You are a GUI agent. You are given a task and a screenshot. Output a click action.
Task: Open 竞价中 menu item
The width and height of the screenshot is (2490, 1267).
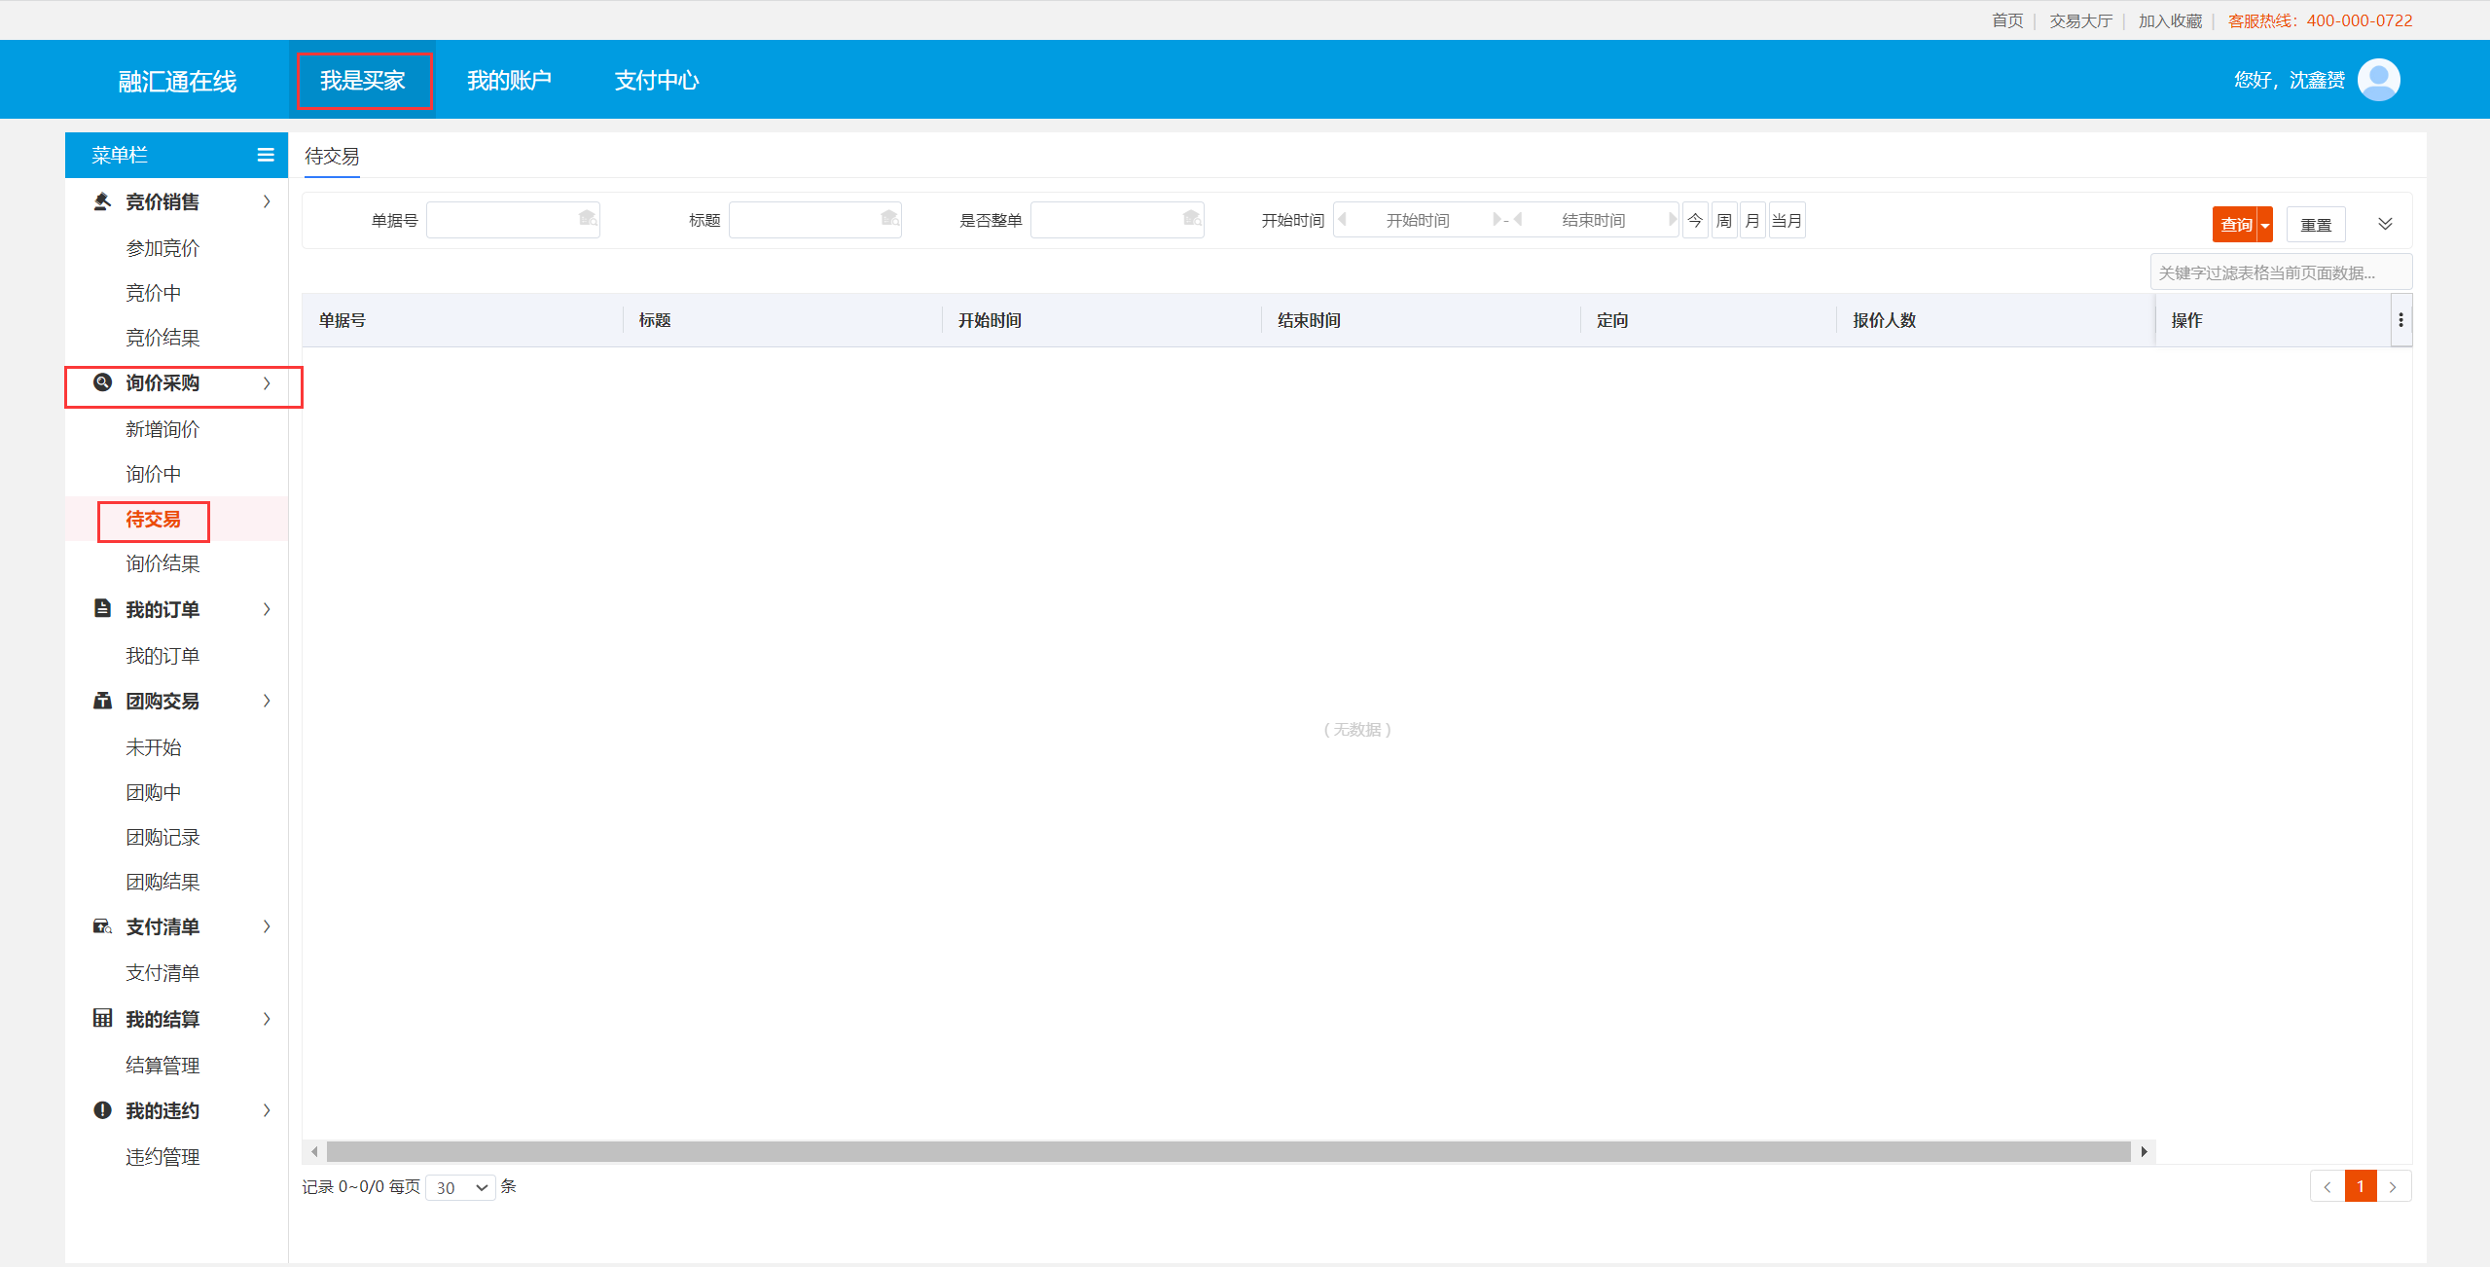coord(153,293)
